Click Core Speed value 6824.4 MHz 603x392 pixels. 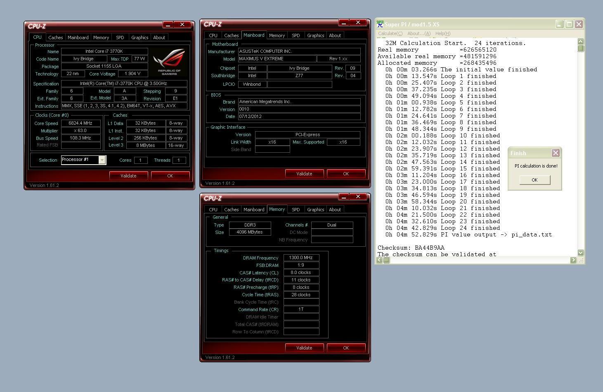coord(80,123)
